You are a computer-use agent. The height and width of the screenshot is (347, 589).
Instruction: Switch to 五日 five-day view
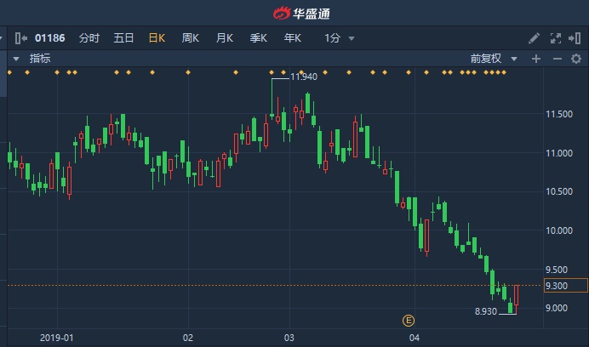pyautogui.click(x=123, y=38)
